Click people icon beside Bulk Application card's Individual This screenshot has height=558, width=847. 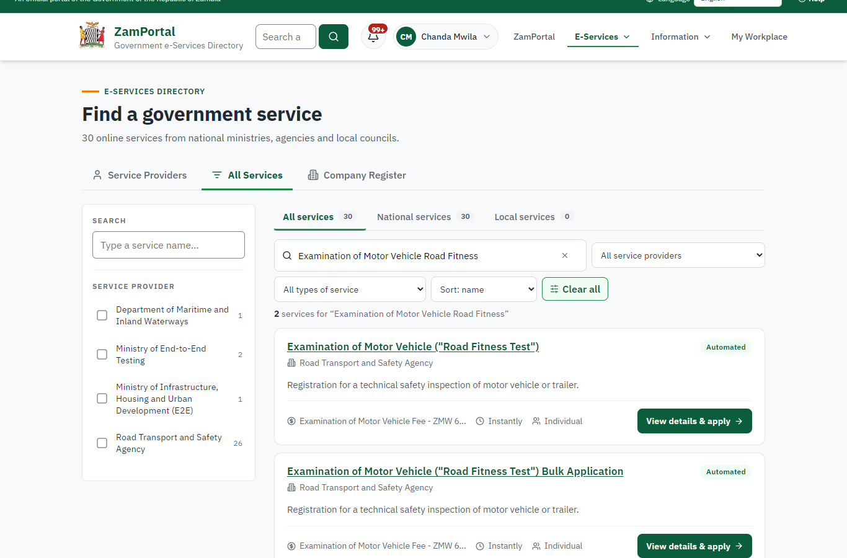tap(536, 546)
